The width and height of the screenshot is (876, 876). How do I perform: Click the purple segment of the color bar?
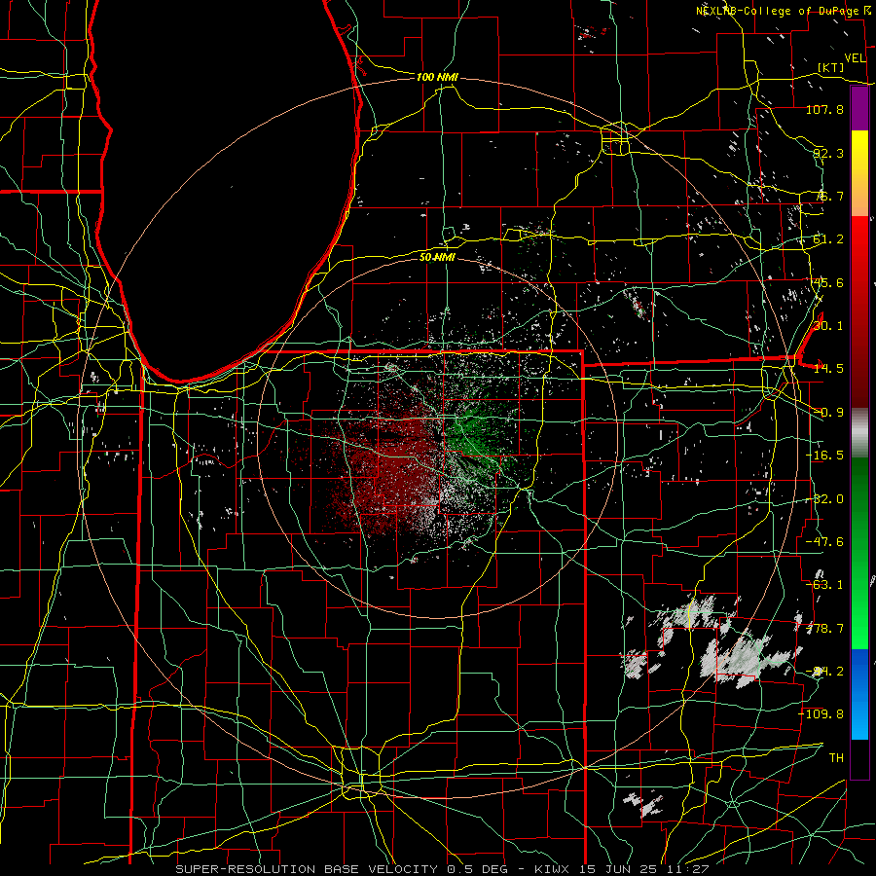click(859, 108)
